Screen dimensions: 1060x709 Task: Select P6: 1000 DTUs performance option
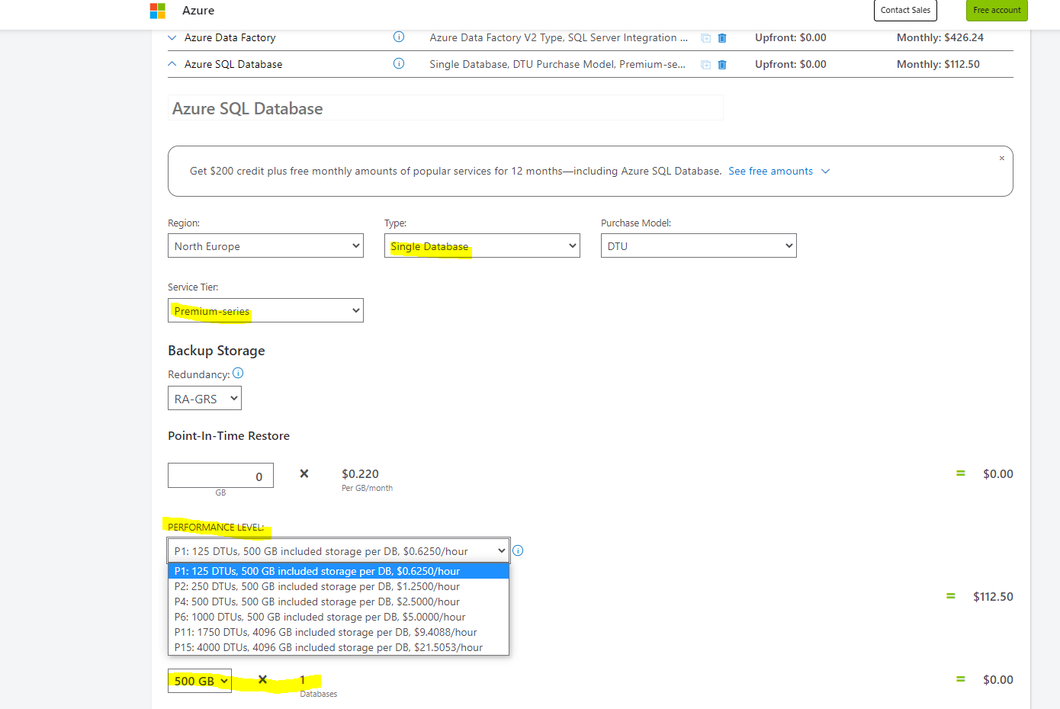coord(338,617)
